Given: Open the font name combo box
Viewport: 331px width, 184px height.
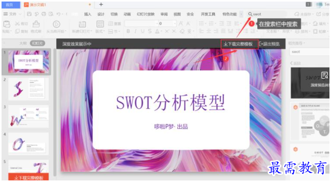Looking at the screenshot, I should [x=141, y=24].
